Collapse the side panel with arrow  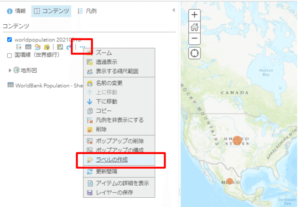pos(174,10)
